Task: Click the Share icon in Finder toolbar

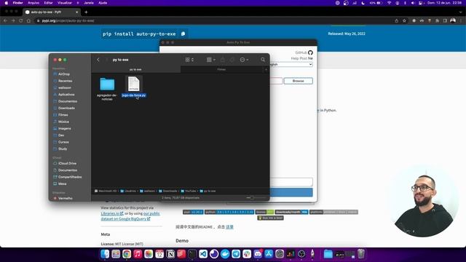Action: coord(223,60)
